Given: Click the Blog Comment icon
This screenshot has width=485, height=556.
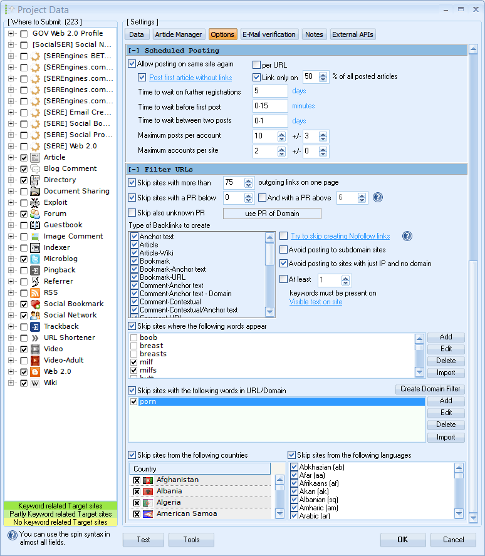Looking at the screenshot, I should [36, 168].
